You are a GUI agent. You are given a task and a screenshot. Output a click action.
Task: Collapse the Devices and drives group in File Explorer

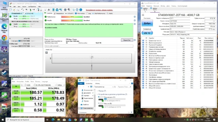[x=97, y=94]
